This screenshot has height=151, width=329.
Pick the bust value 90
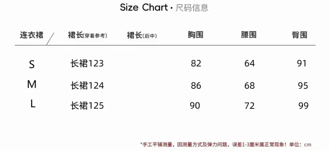pos(195,106)
